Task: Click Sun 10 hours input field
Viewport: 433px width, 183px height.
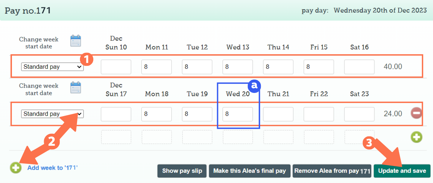Action: 116,67
